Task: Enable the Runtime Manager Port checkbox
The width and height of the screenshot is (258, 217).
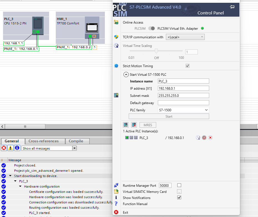Action: (179, 185)
